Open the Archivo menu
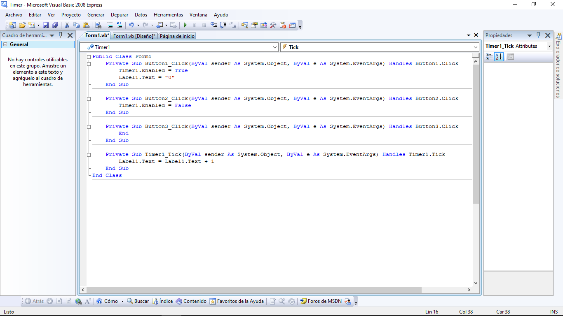 pos(14,15)
